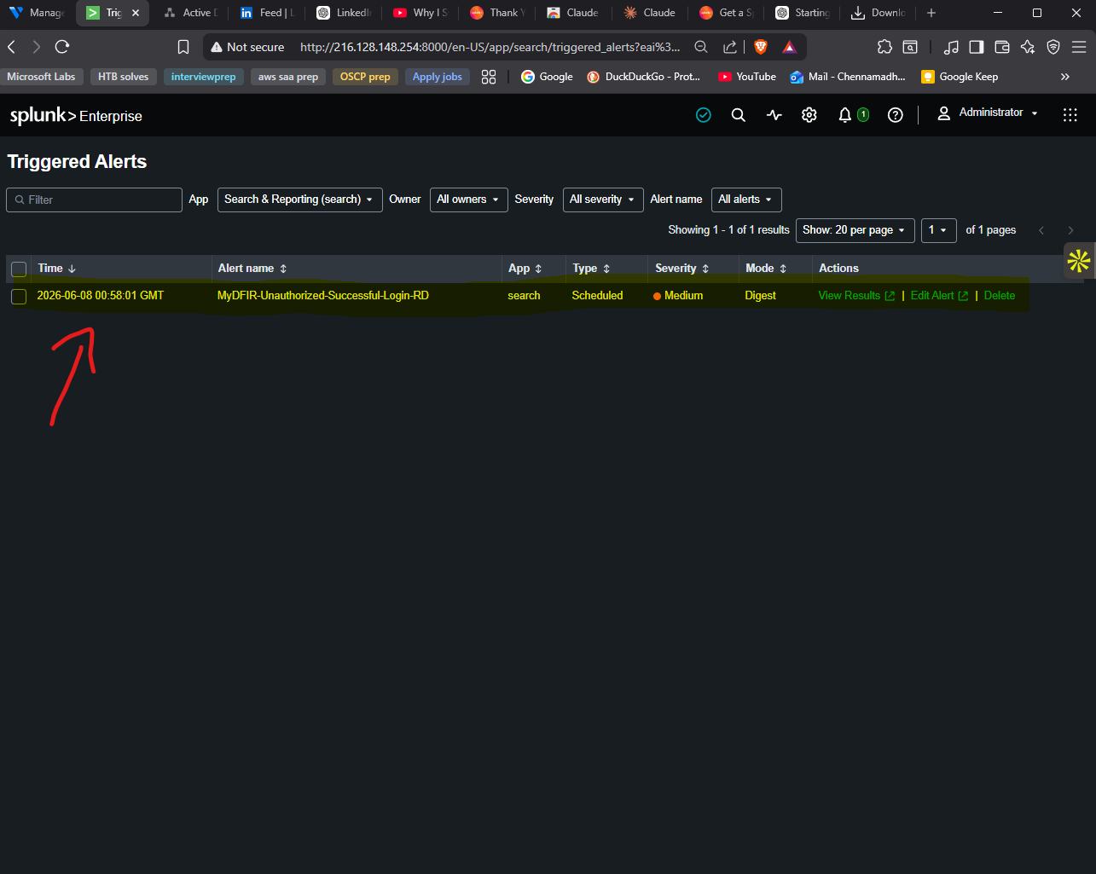Open the interviewprep bookmark folder

(x=203, y=77)
